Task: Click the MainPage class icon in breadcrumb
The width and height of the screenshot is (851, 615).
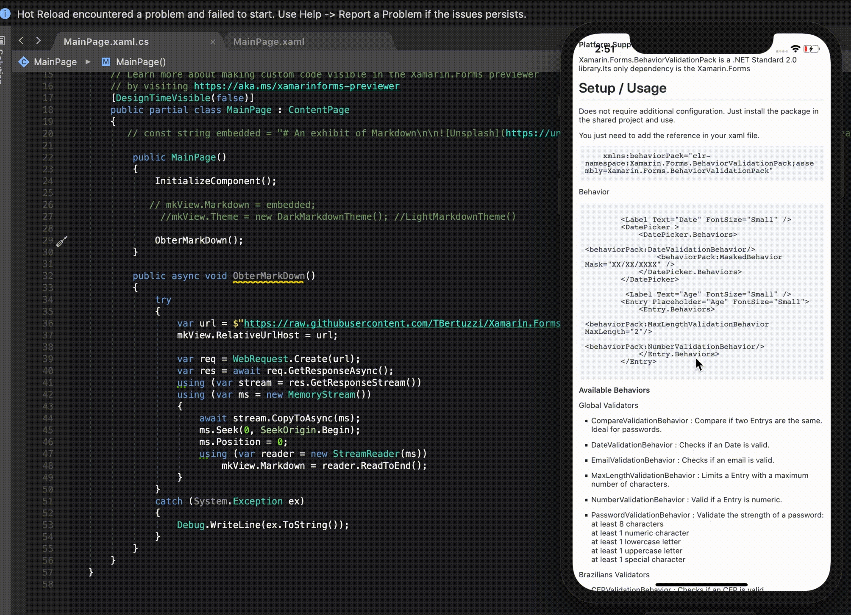Action: click(x=24, y=62)
